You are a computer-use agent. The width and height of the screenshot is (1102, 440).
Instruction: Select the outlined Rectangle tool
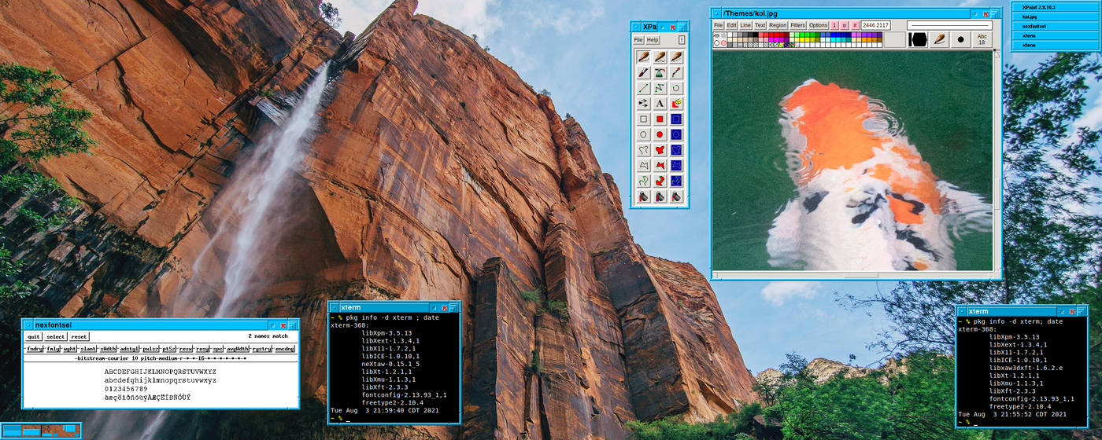click(643, 119)
